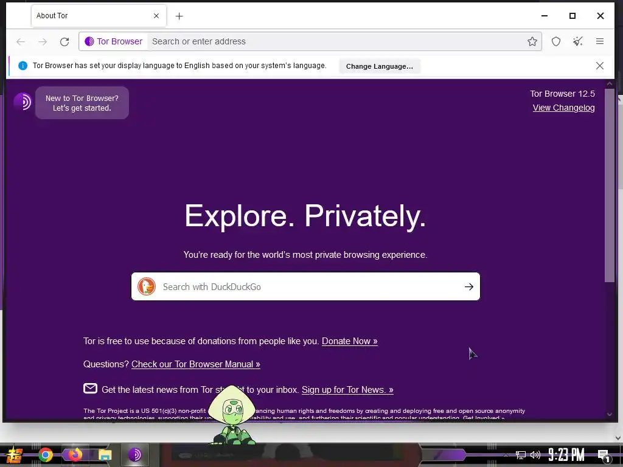Click the page vertical scrollbar thumb
This screenshot has height=467, width=623.
610,185
